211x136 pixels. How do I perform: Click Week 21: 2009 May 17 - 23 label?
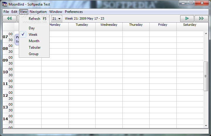85,18
